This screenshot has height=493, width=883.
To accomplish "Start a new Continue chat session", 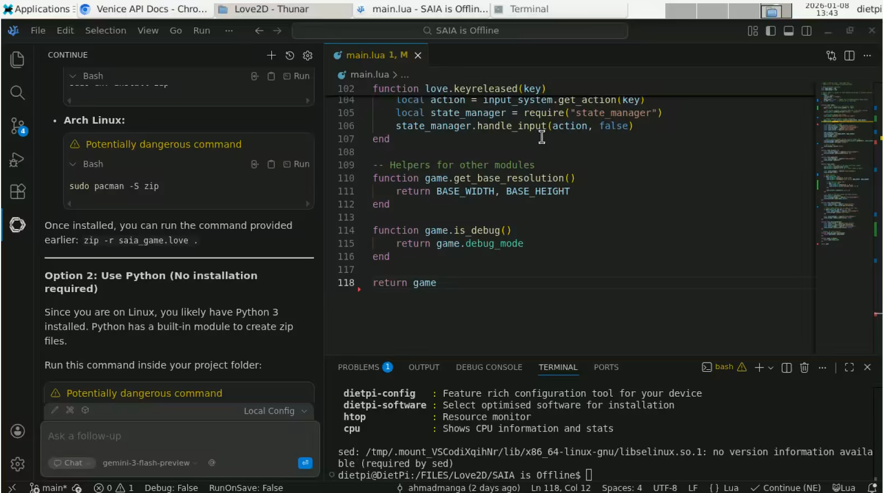I will pyautogui.click(x=271, y=55).
